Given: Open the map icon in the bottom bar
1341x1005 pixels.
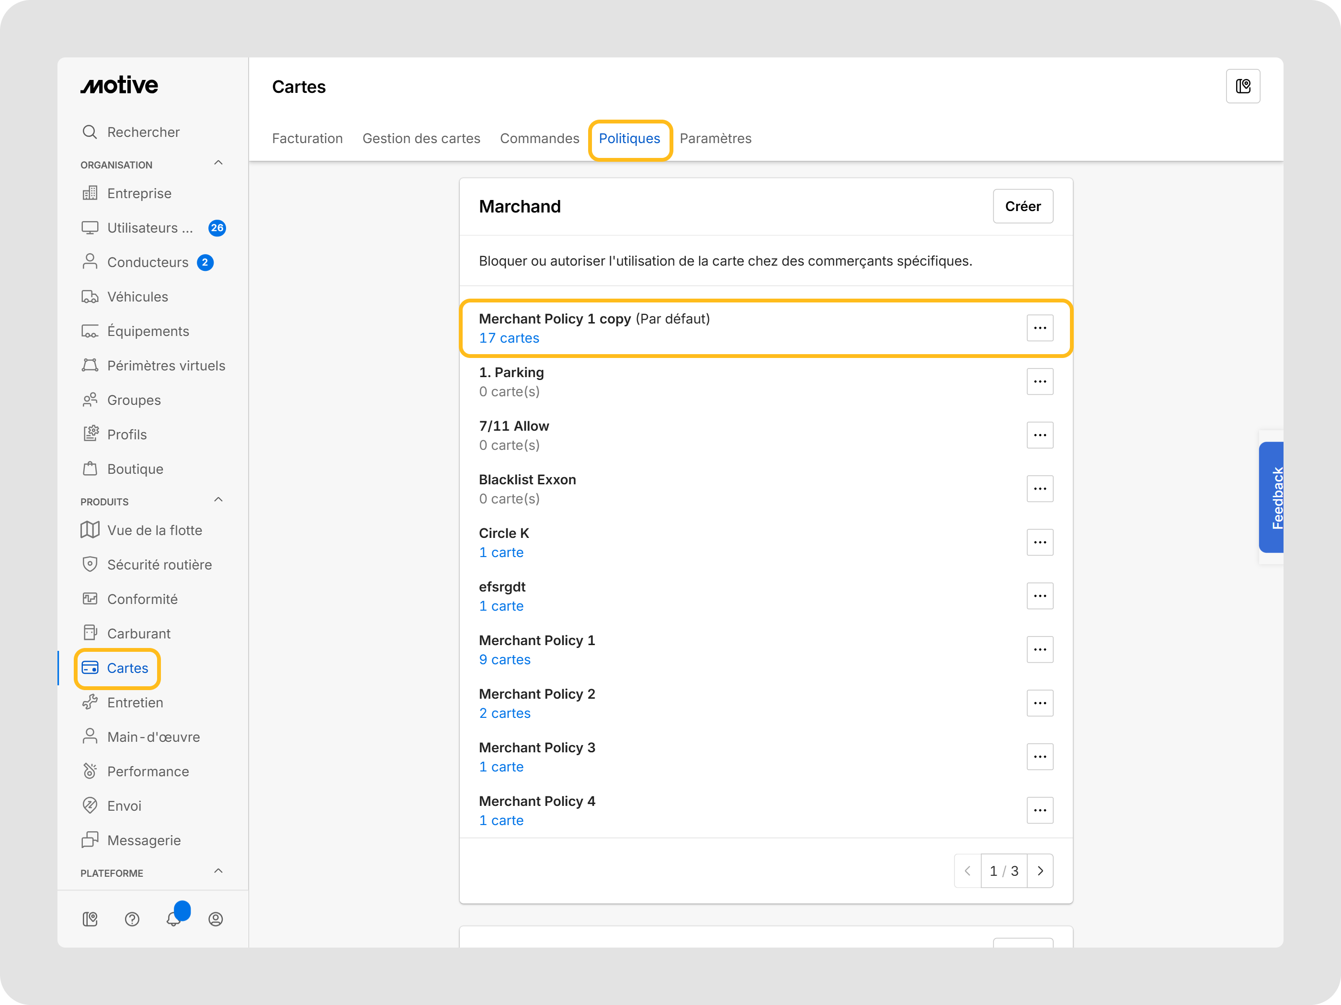Looking at the screenshot, I should coord(90,919).
